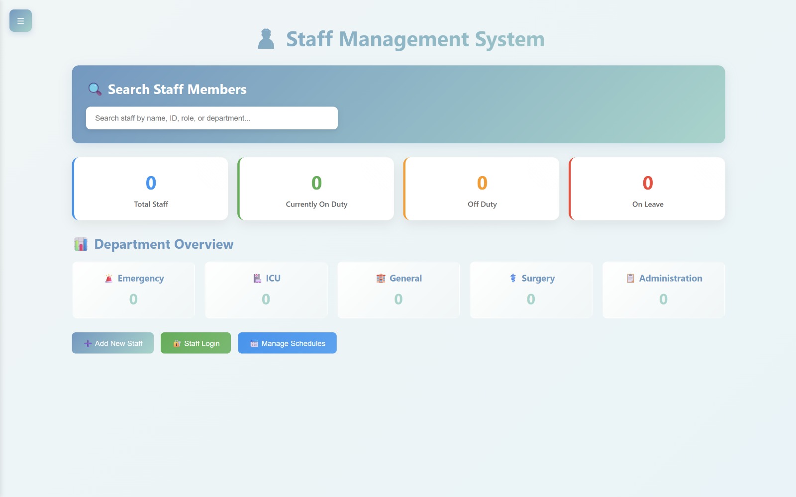Open the hamburger menu button
The image size is (796, 497).
pos(20,21)
